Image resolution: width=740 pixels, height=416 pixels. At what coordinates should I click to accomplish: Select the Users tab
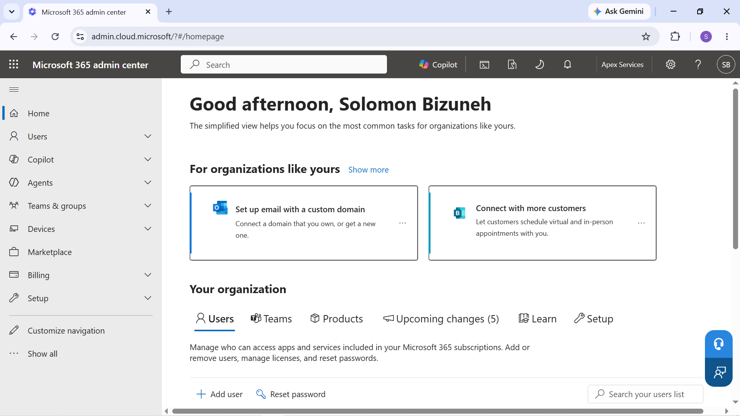[215, 319]
